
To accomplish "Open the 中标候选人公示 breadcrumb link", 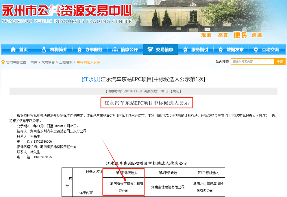I will tap(88, 61).
